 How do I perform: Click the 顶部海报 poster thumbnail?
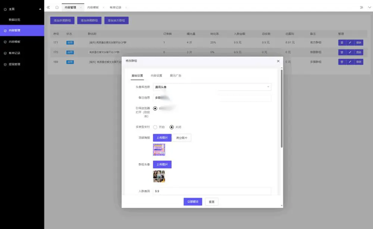tap(159, 150)
